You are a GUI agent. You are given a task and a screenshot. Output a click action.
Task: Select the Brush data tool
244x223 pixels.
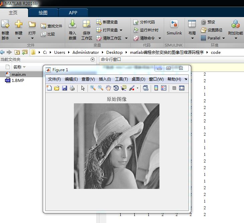click(x=132, y=88)
